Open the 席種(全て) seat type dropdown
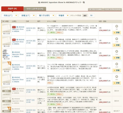 tap(27, 16)
